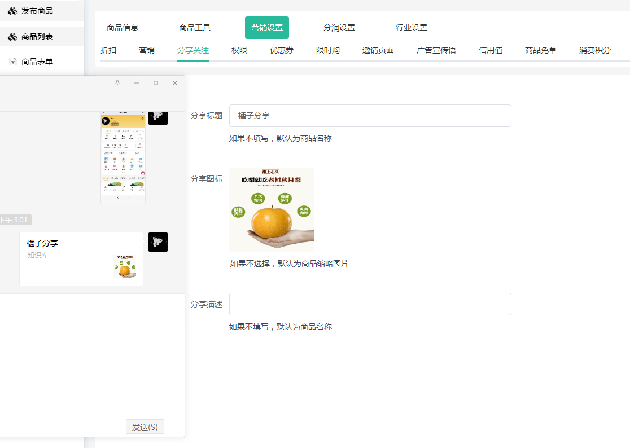Open the 橘子分享 shared card in chat

click(81, 259)
